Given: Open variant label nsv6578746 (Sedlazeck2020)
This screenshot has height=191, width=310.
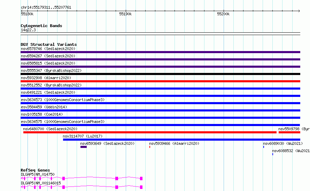Looking at the screenshot, I should [48, 49].
